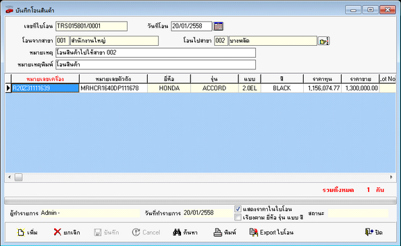Open the branch lookup folder icon

click(x=324, y=41)
